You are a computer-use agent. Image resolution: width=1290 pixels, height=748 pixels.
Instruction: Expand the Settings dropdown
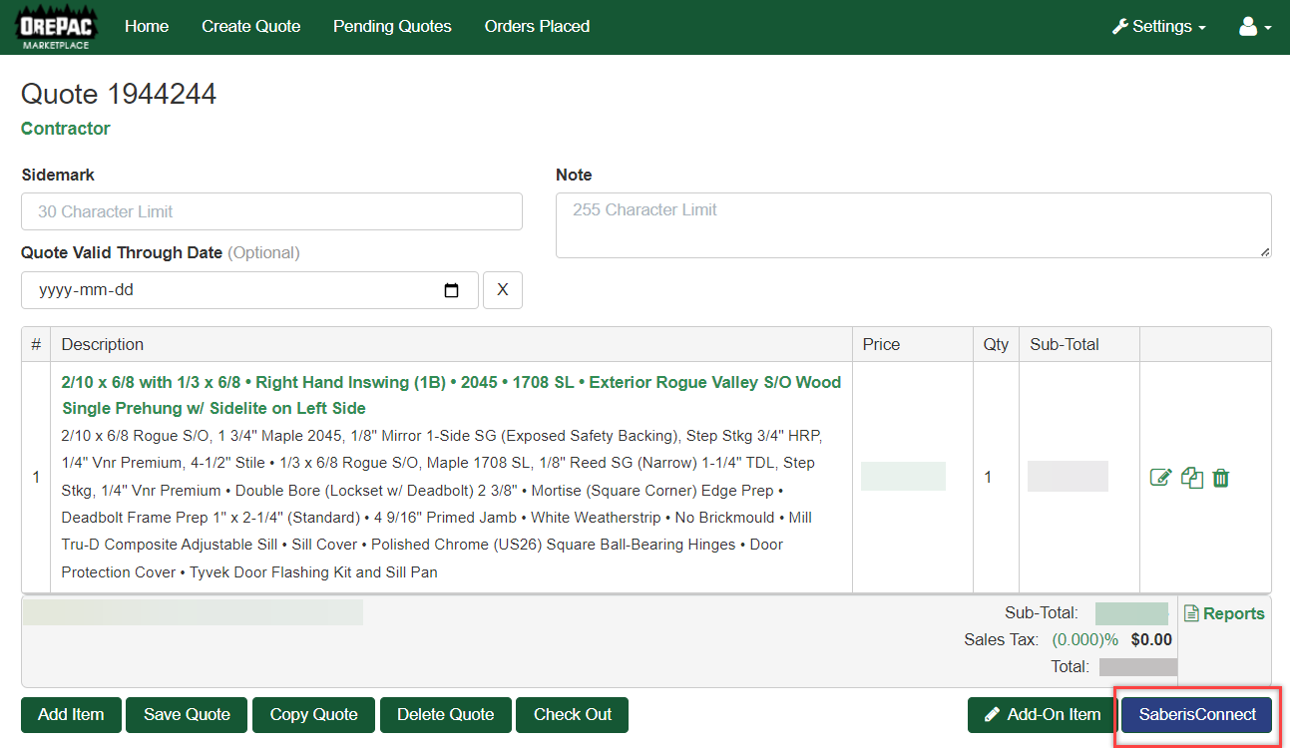coord(1159,27)
